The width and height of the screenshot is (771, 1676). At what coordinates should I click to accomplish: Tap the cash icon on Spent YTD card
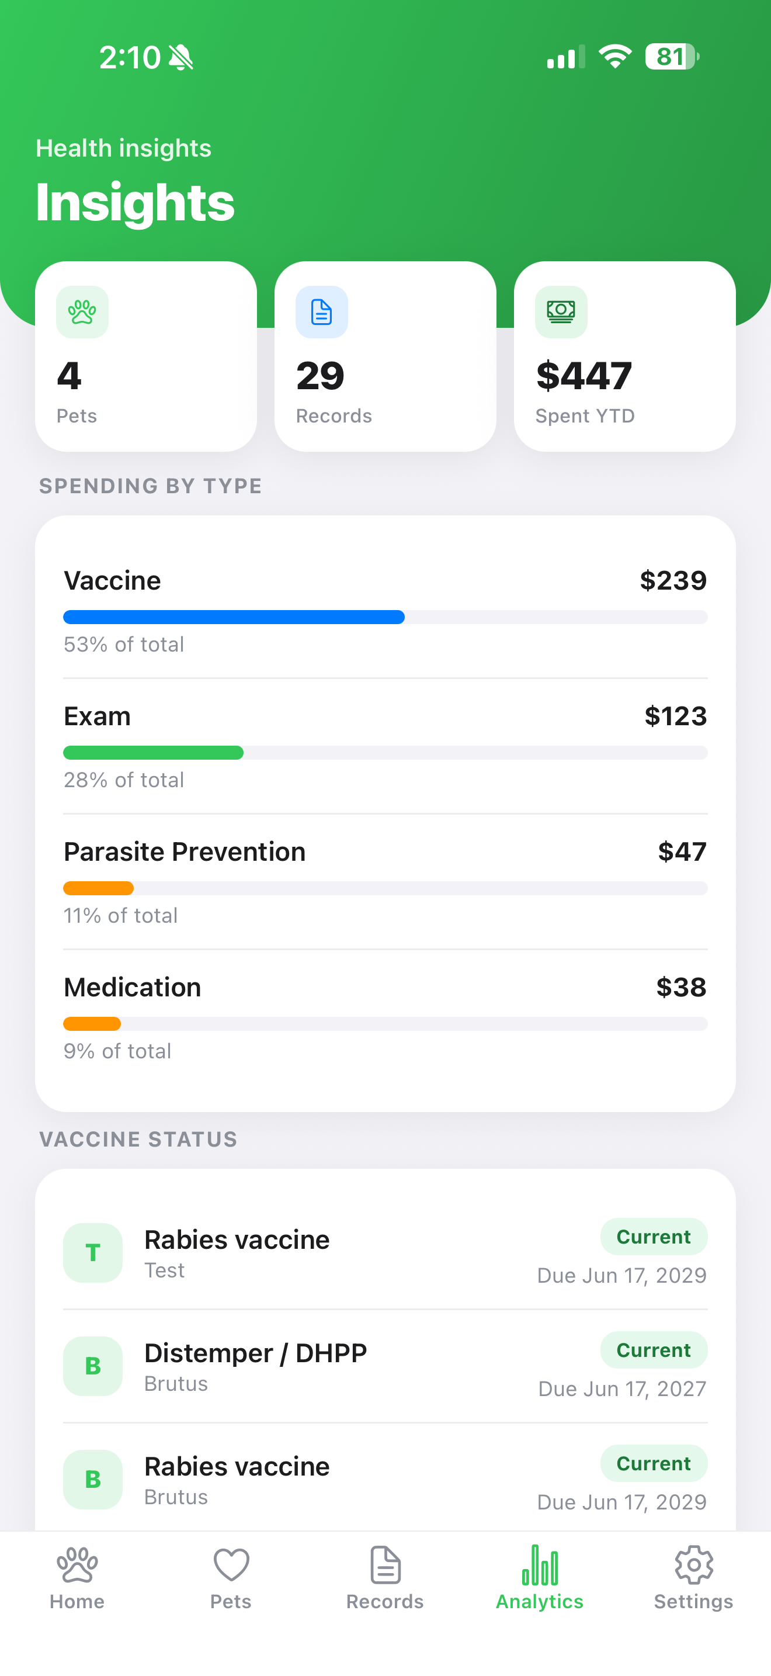point(561,311)
